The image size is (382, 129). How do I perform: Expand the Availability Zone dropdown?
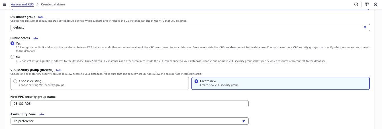129,121
